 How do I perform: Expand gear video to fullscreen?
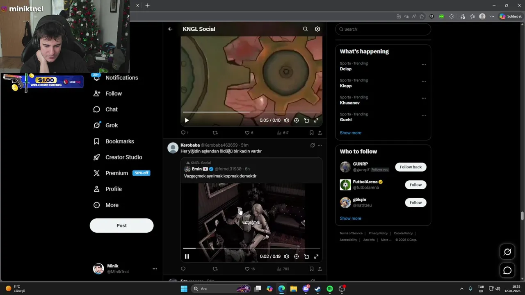point(316,120)
